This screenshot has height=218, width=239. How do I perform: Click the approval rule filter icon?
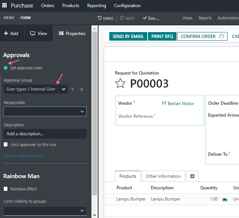click(x=72, y=89)
